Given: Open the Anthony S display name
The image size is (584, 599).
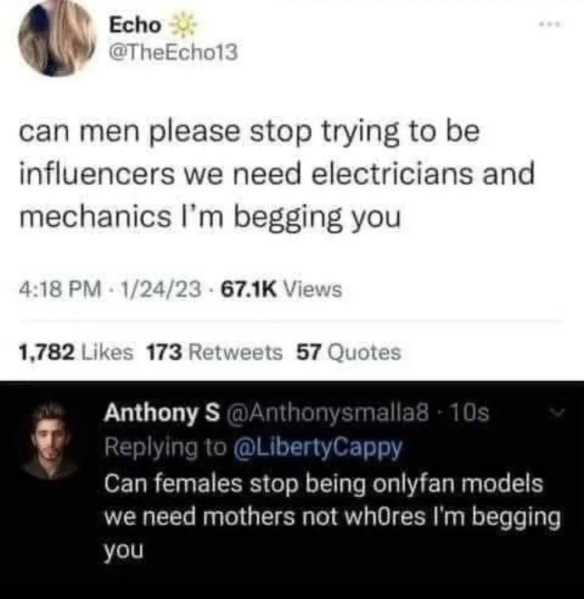Looking at the screenshot, I should click(x=162, y=414).
